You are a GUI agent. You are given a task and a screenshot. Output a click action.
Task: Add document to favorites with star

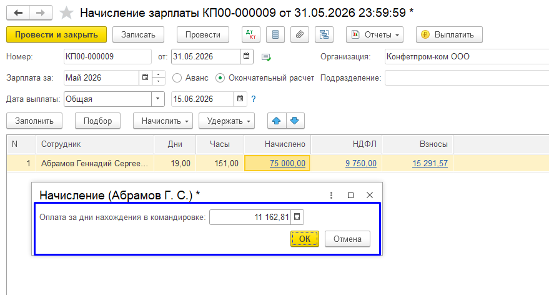pos(66,13)
